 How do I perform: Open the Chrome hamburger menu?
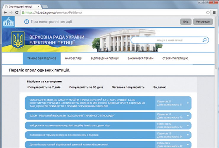[214, 13]
